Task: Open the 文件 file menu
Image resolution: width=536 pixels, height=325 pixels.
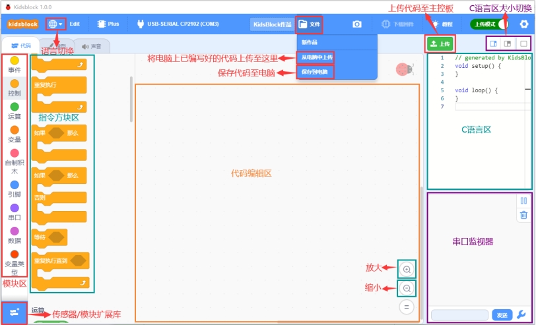Action: tap(309, 24)
